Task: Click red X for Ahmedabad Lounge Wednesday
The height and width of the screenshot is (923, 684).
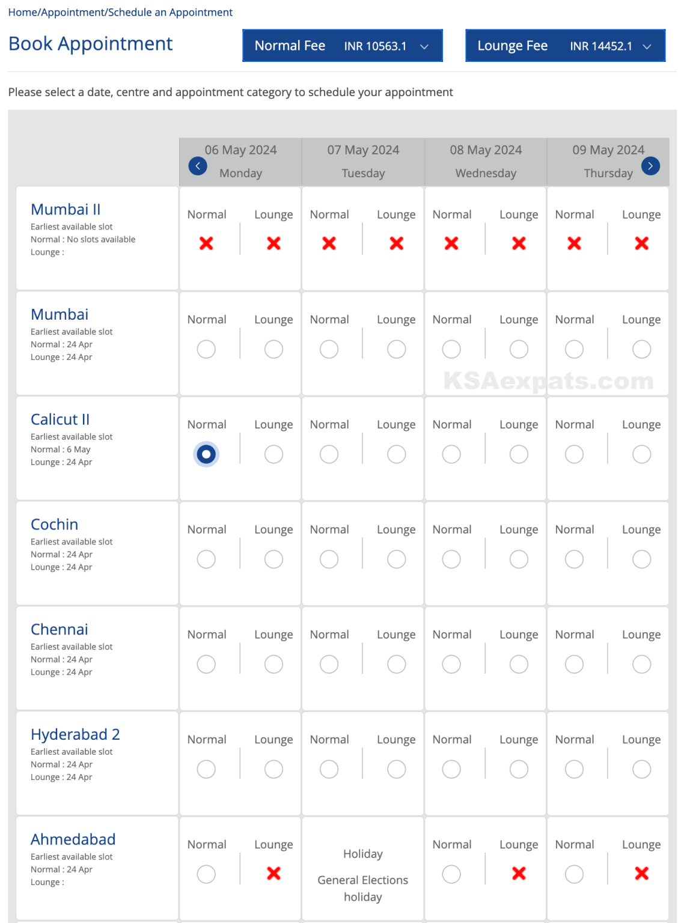Action: (x=519, y=874)
